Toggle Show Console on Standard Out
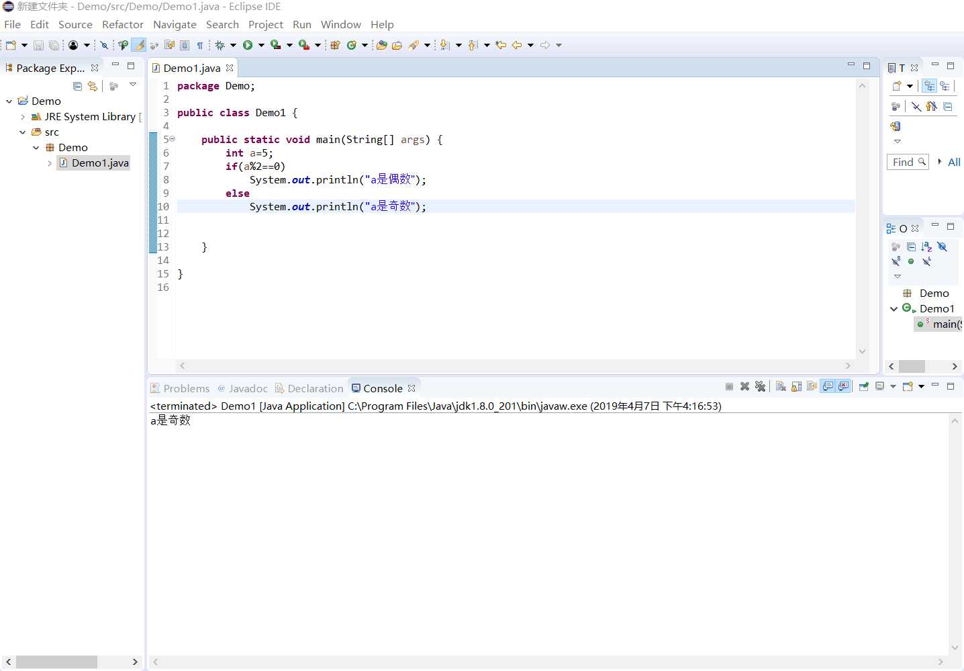The image size is (964, 671). (x=828, y=386)
